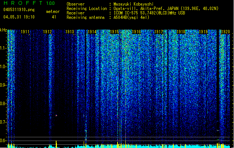Click the 0.7 frequency axis label
The width and height of the screenshot is (234, 148).
(3, 122)
